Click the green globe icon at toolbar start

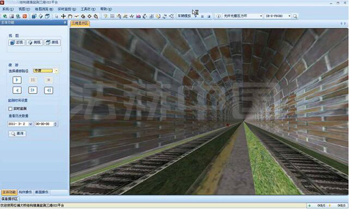point(5,16)
